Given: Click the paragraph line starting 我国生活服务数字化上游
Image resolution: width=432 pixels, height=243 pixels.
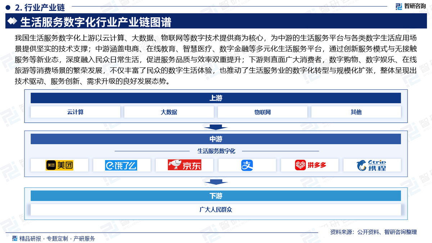Looking at the screenshot, I should coord(216,37).
